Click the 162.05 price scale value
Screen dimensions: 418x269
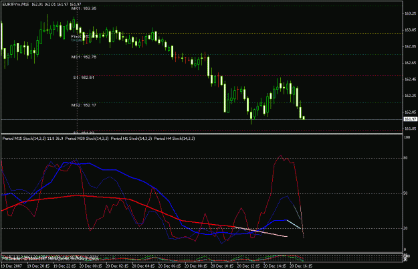pos(411,112)
